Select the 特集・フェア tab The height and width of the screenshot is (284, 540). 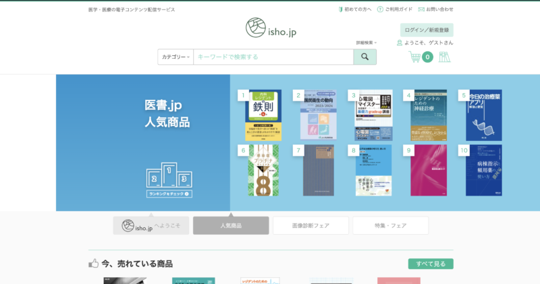(391, 225)
